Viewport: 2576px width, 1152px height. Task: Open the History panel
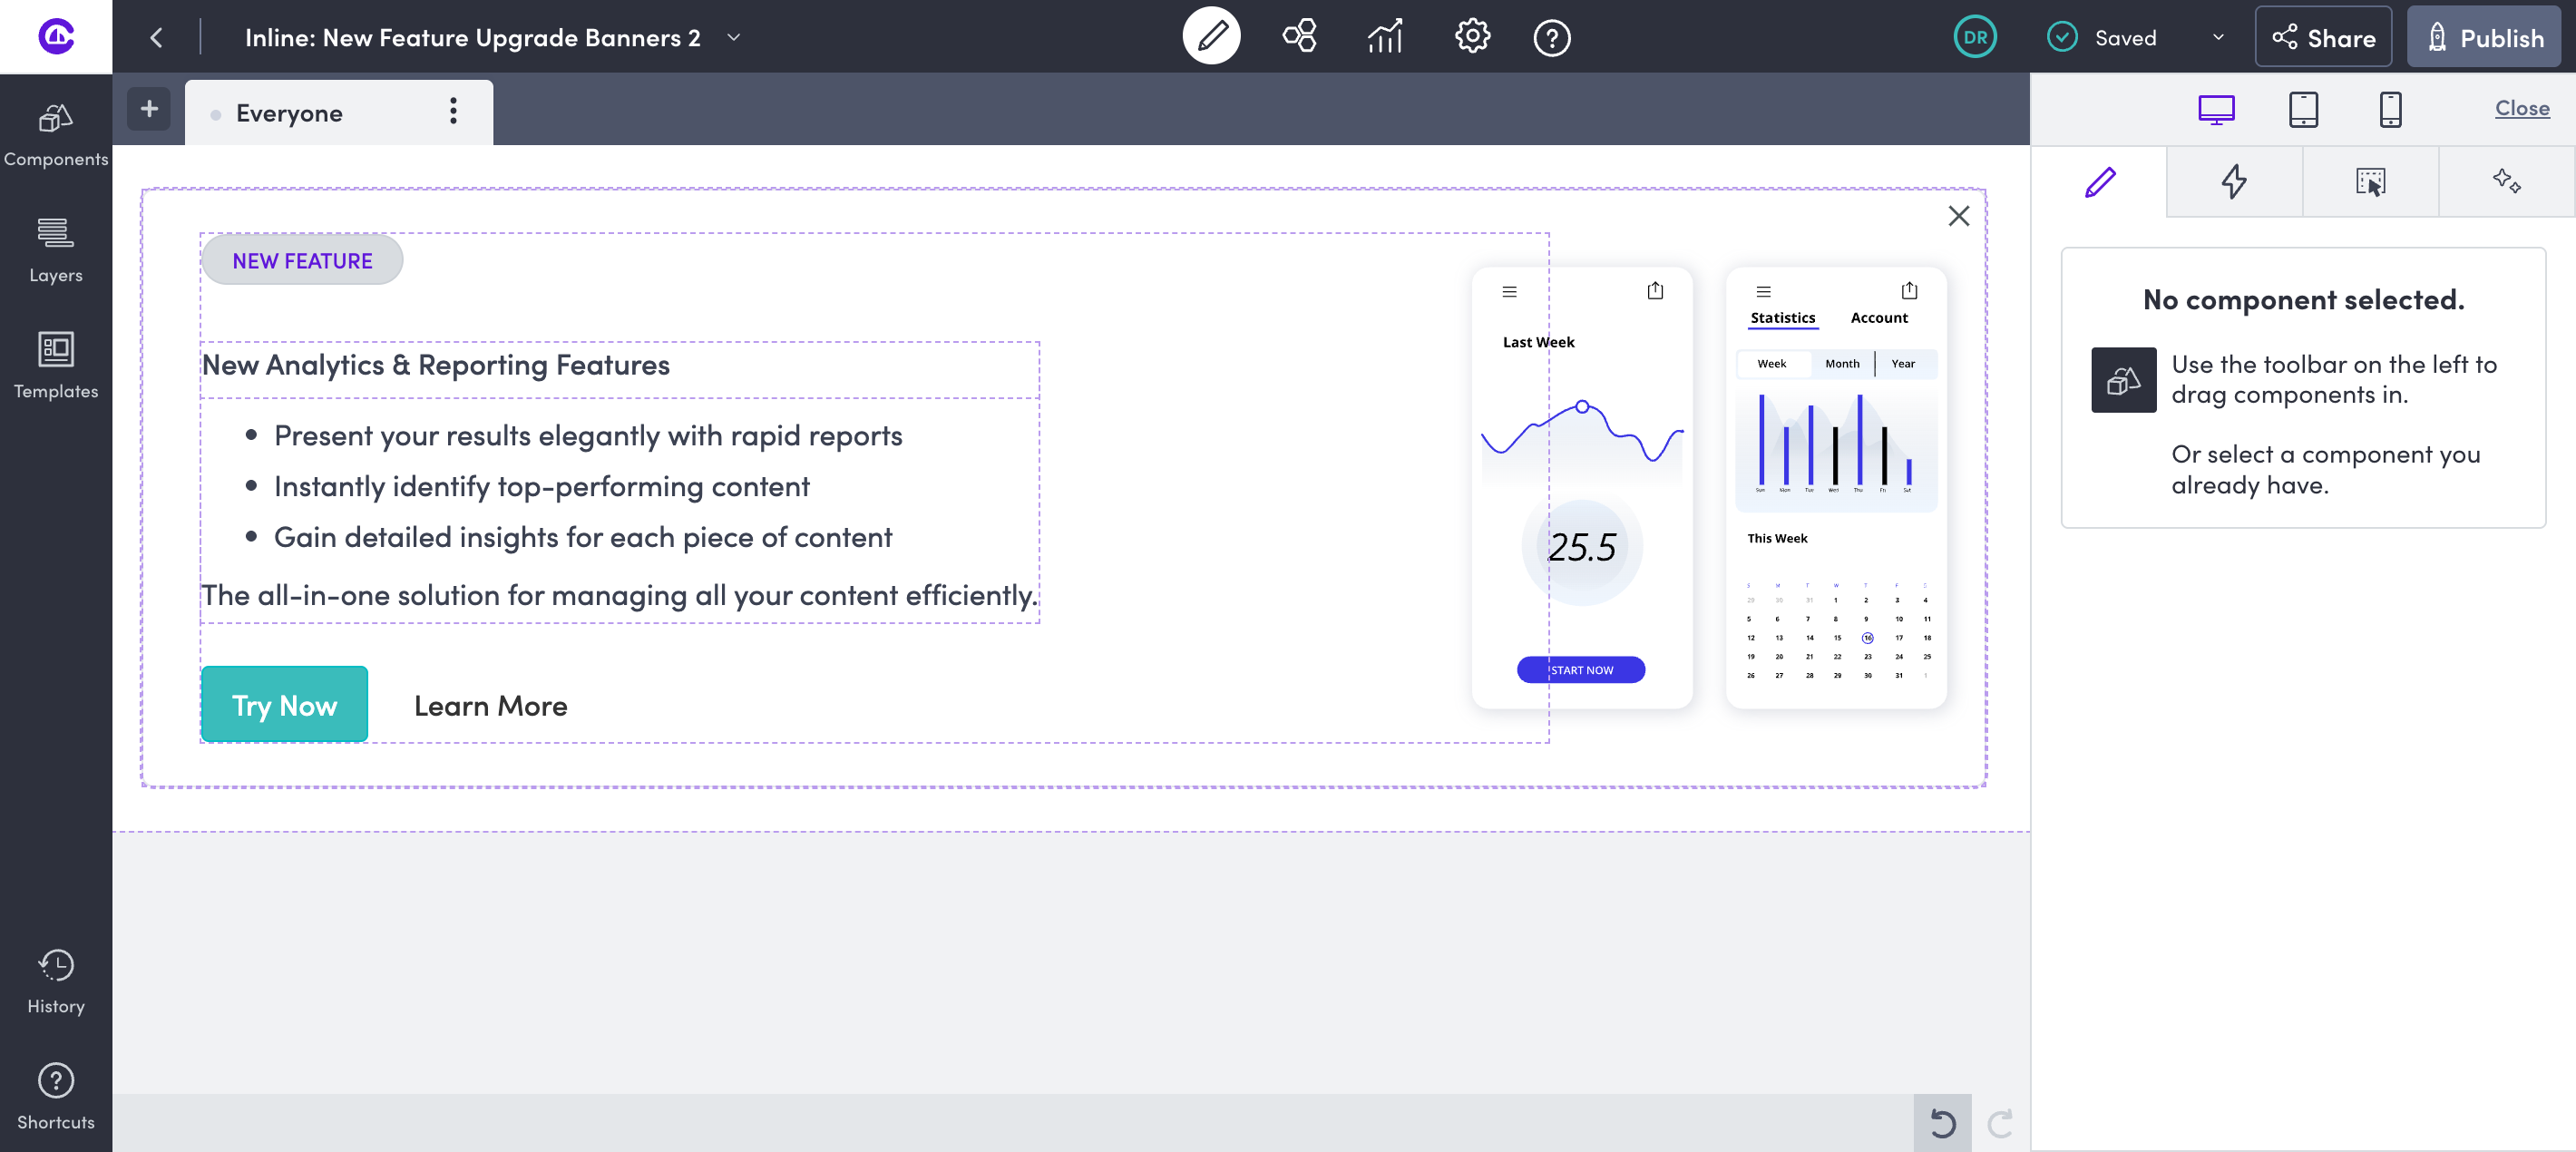(x=56, y=981)
